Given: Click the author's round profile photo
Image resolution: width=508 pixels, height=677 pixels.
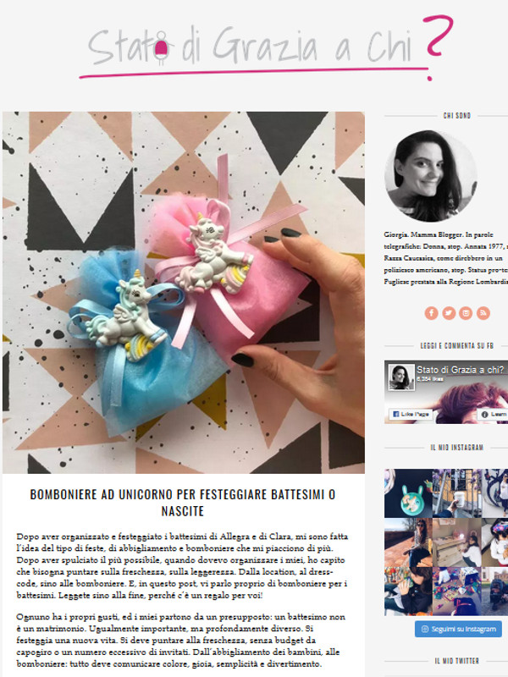Looking at the screenshot, I should point(431,176).
